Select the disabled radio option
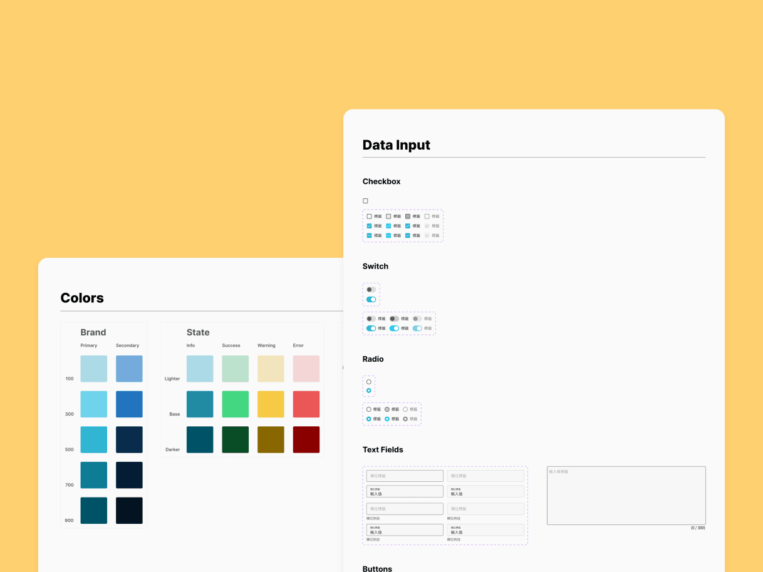763x572 pixels. tap(407, 410)
